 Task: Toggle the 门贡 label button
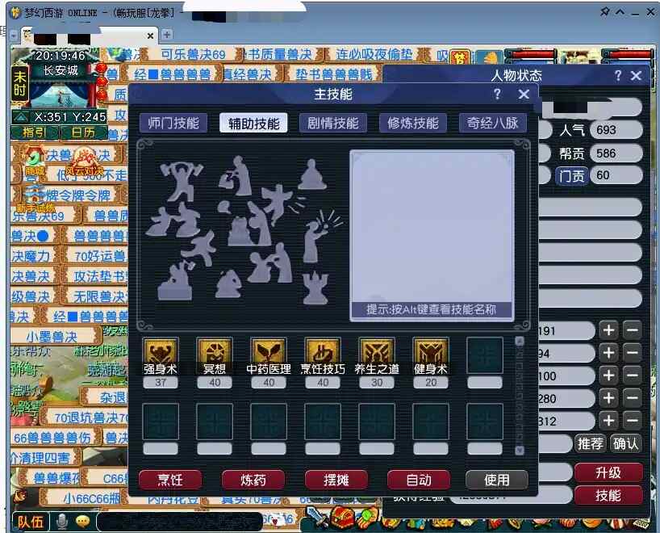[x=572, y=175]
